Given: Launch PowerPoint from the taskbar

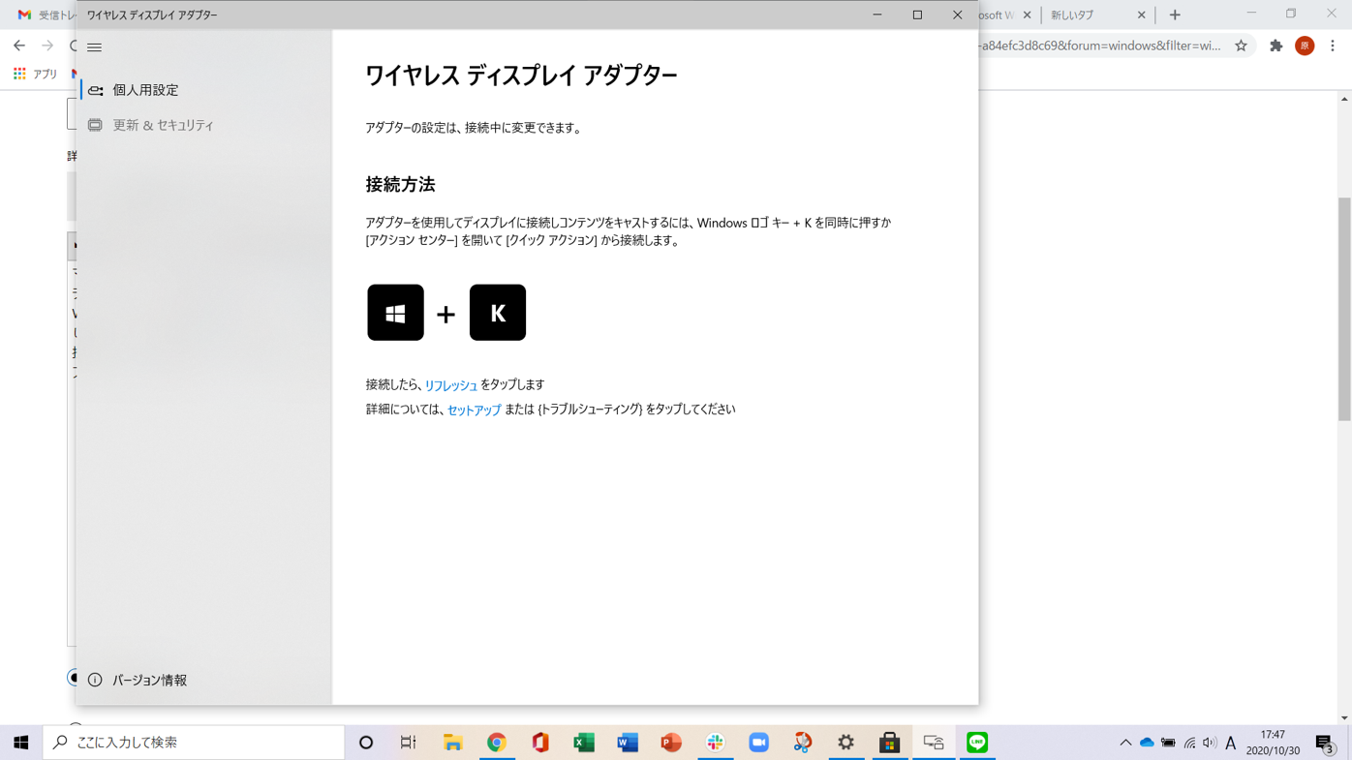Looking at the screenshot, I should tap(671, 743).
